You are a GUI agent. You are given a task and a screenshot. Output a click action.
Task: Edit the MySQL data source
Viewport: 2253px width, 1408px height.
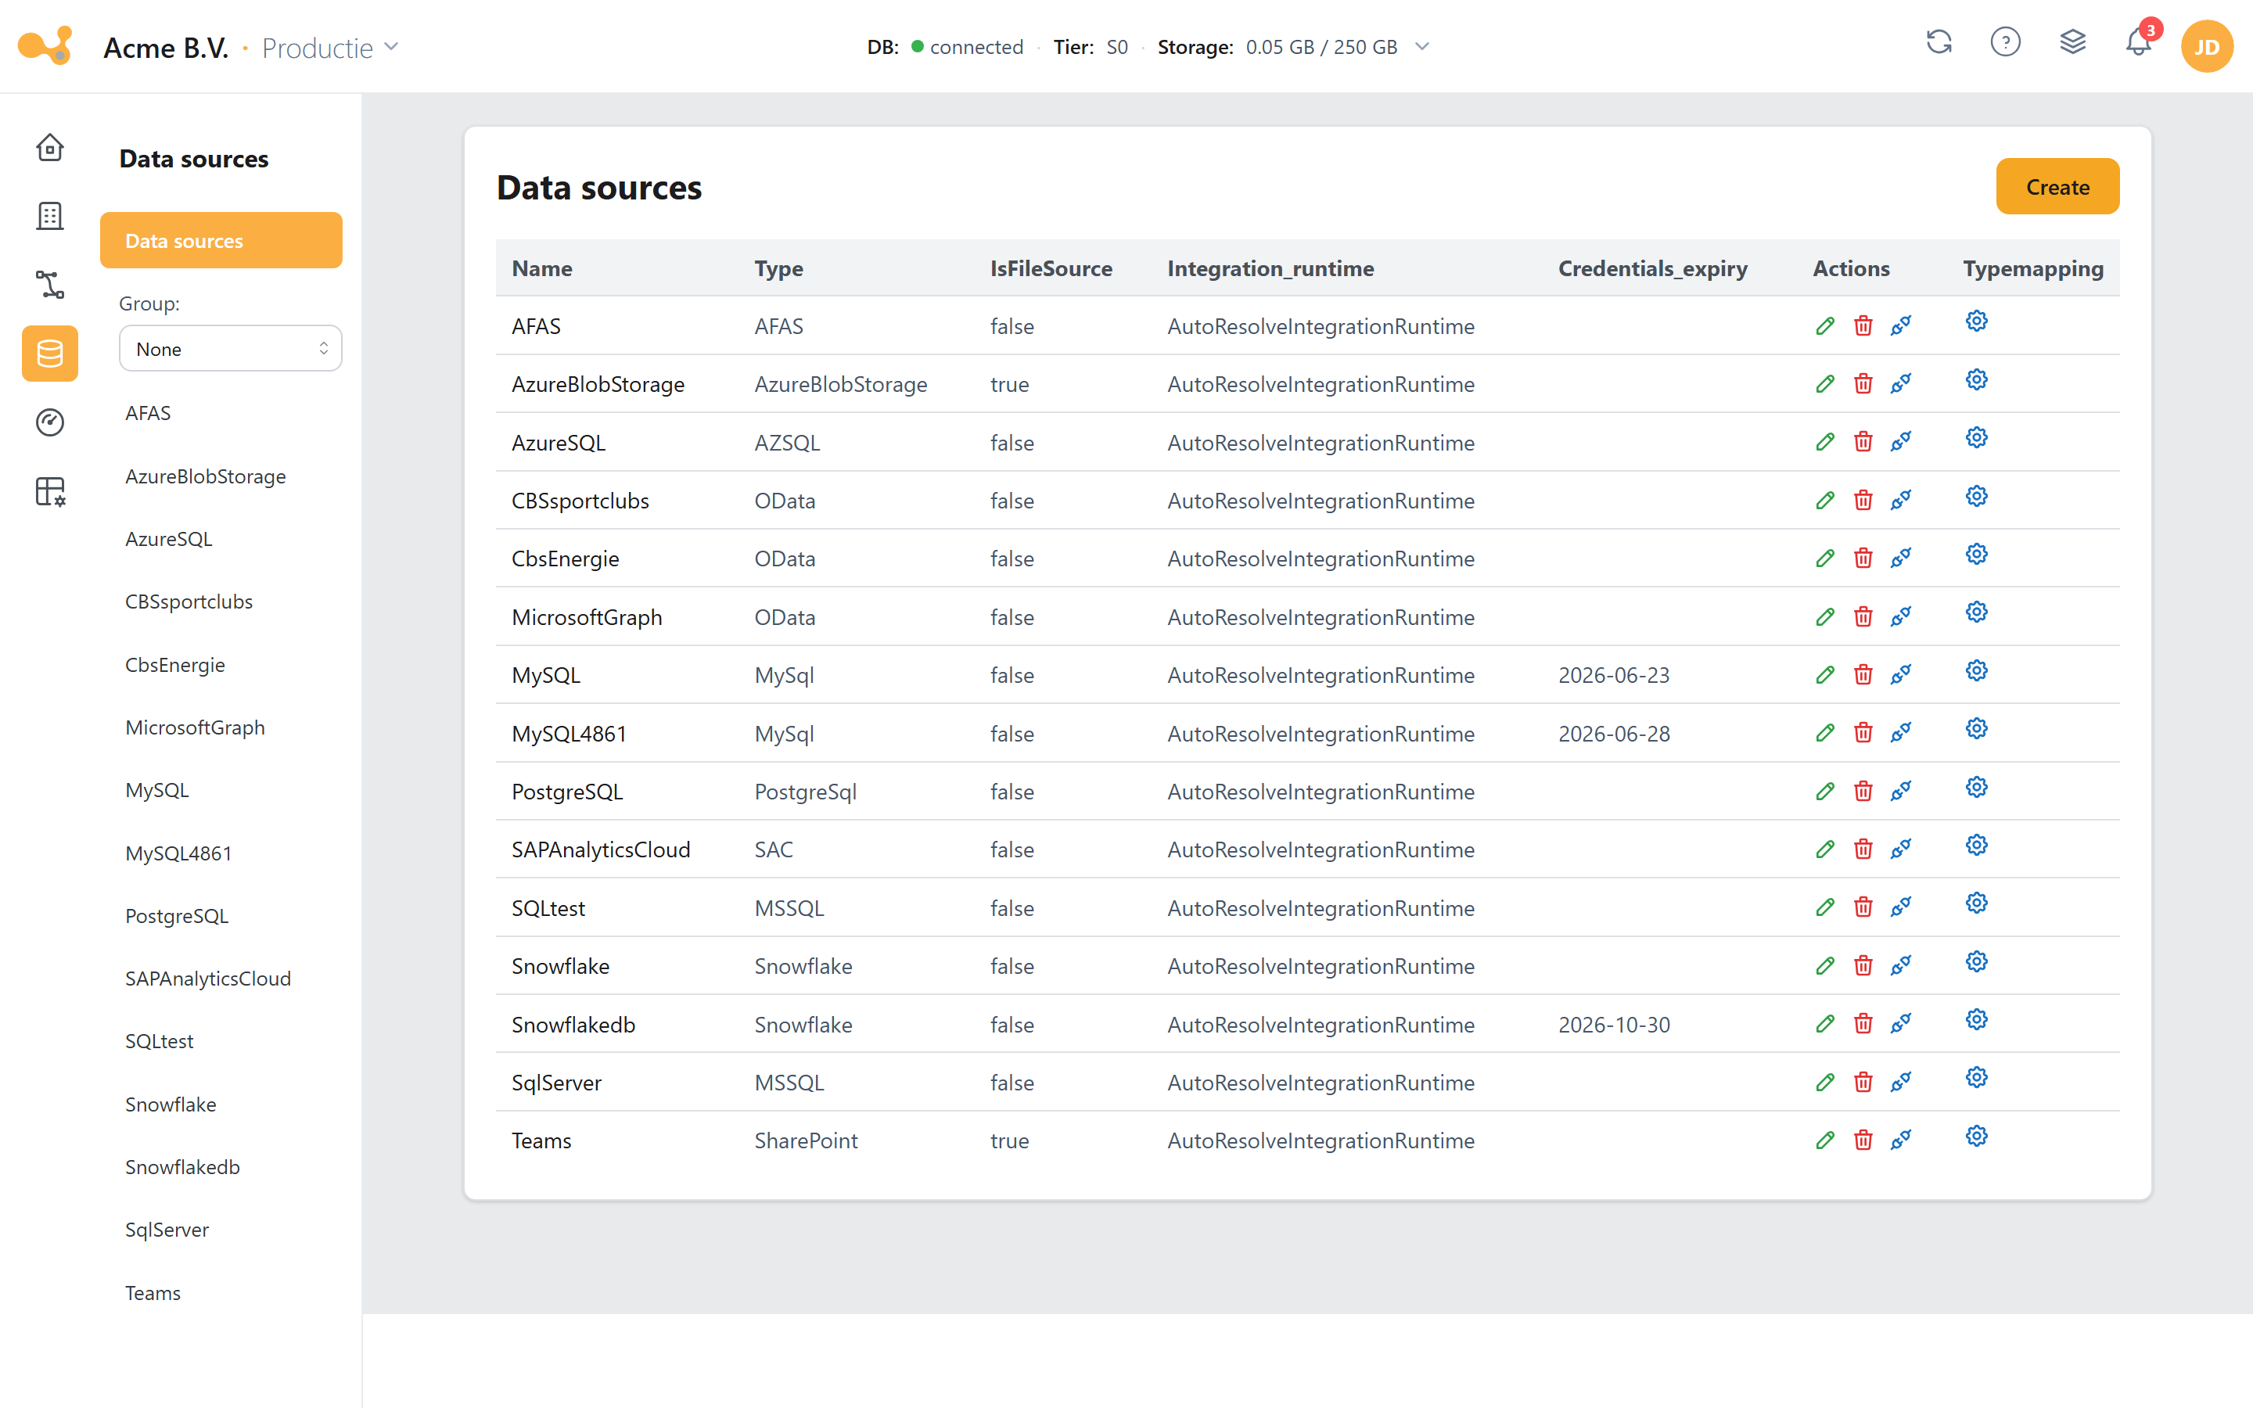1825,674
